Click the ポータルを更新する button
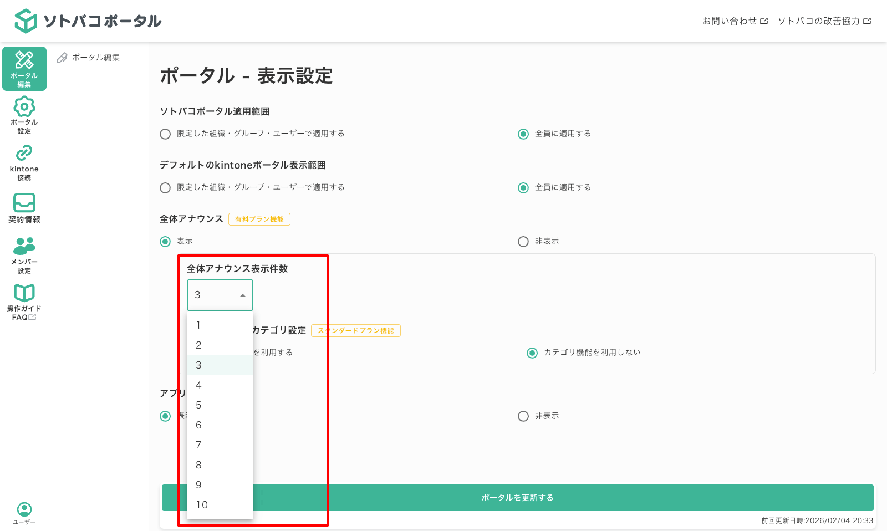The width and height of the screenshot is (887, 531). click(517, 497)
